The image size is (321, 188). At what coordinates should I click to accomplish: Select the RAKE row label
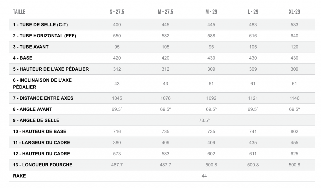19,176
